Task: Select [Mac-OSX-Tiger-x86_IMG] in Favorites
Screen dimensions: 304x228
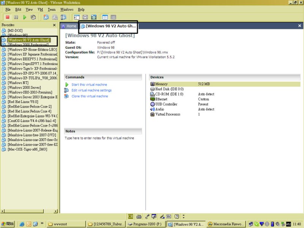Action: (27, 149)
